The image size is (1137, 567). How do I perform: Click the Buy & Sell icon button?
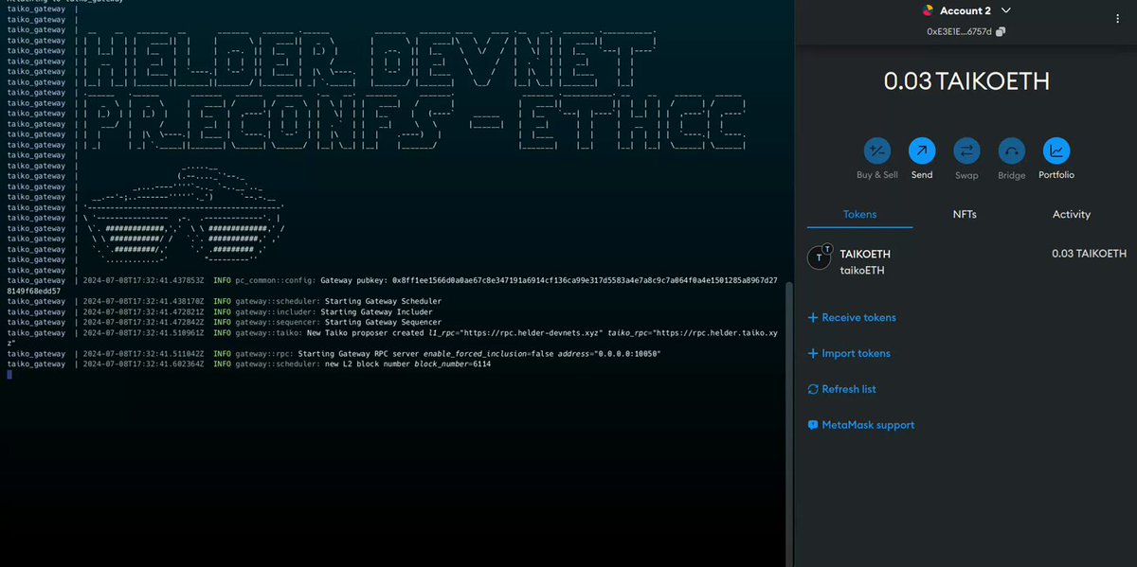pyautogui.click(x=876, y=151)
